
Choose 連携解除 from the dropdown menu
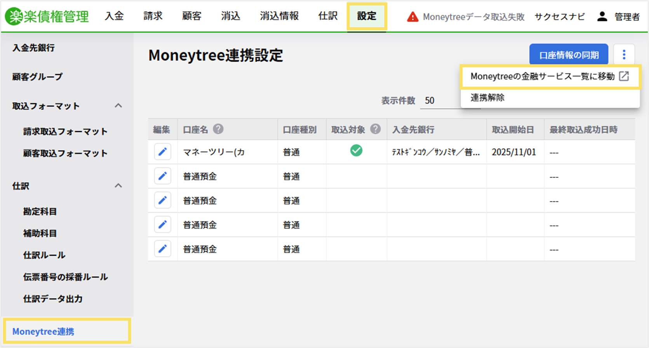tap(487, 98)
